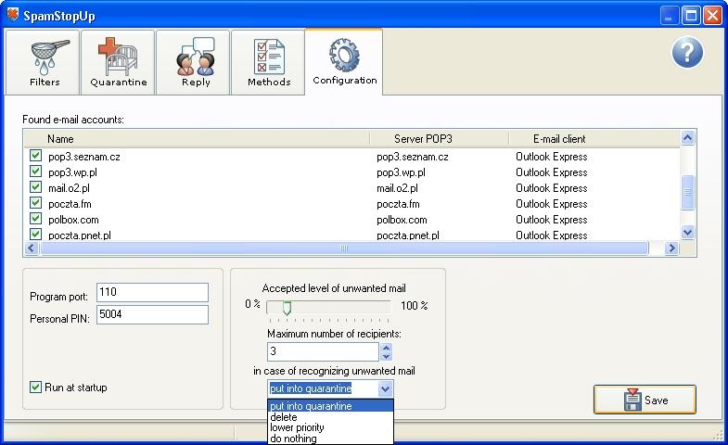Click the accounts list scroll right arrow

pyautogui.click(x=671, y=248)
